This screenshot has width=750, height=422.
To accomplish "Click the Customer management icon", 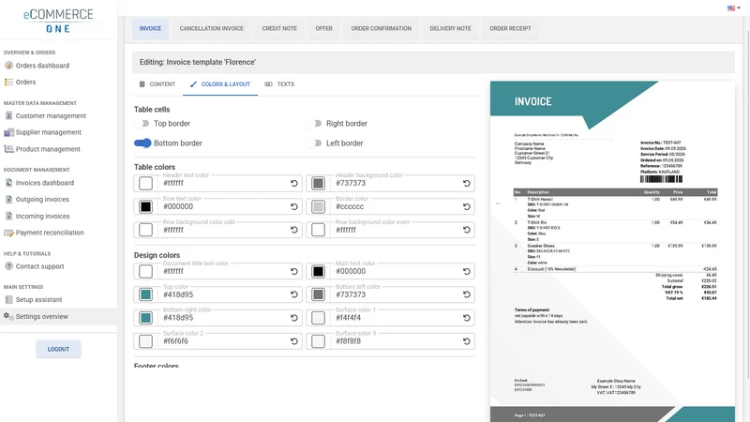I will [8, 115].
